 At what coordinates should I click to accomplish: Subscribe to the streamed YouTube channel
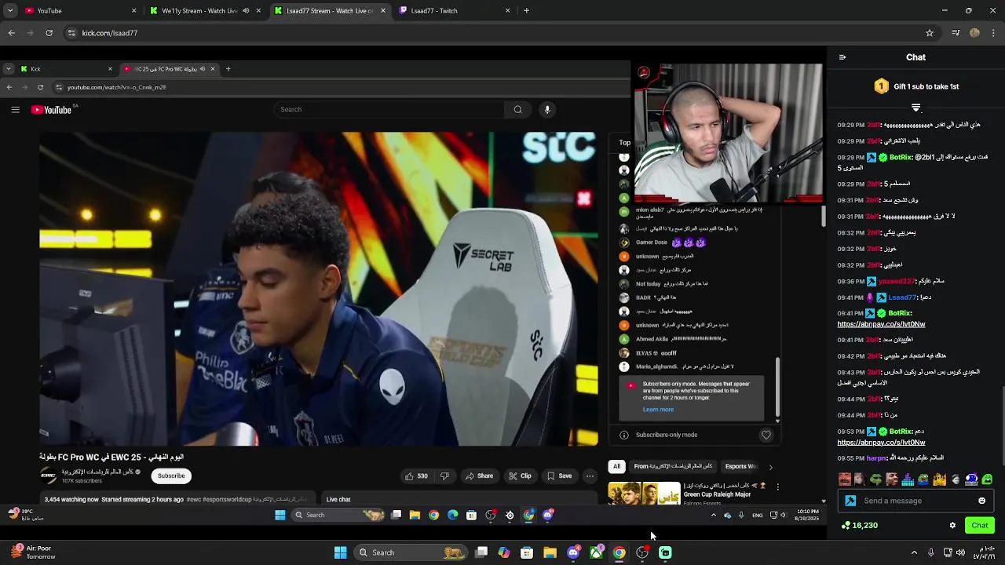(x=171, y=476)
